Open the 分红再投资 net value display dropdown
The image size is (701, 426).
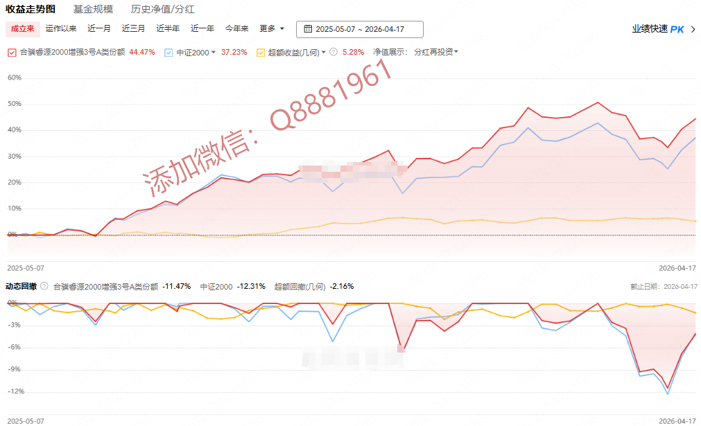[x=435, y=52]
